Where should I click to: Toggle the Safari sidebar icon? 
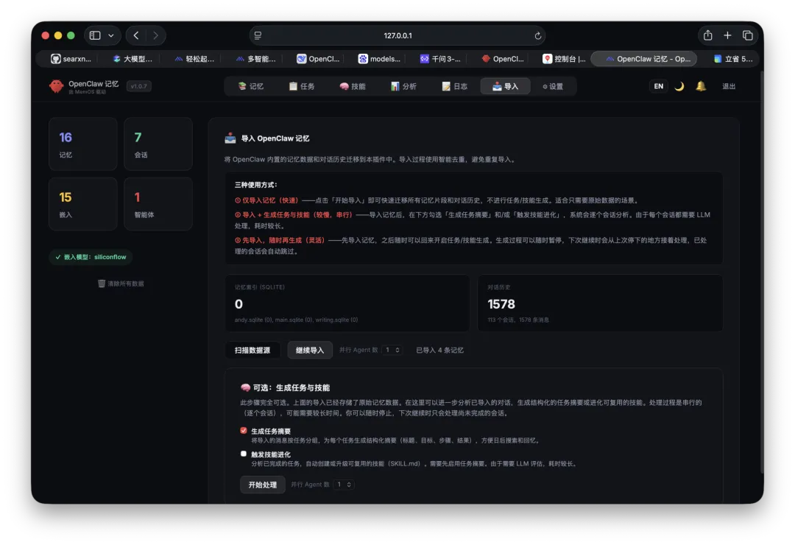(95, 35)
